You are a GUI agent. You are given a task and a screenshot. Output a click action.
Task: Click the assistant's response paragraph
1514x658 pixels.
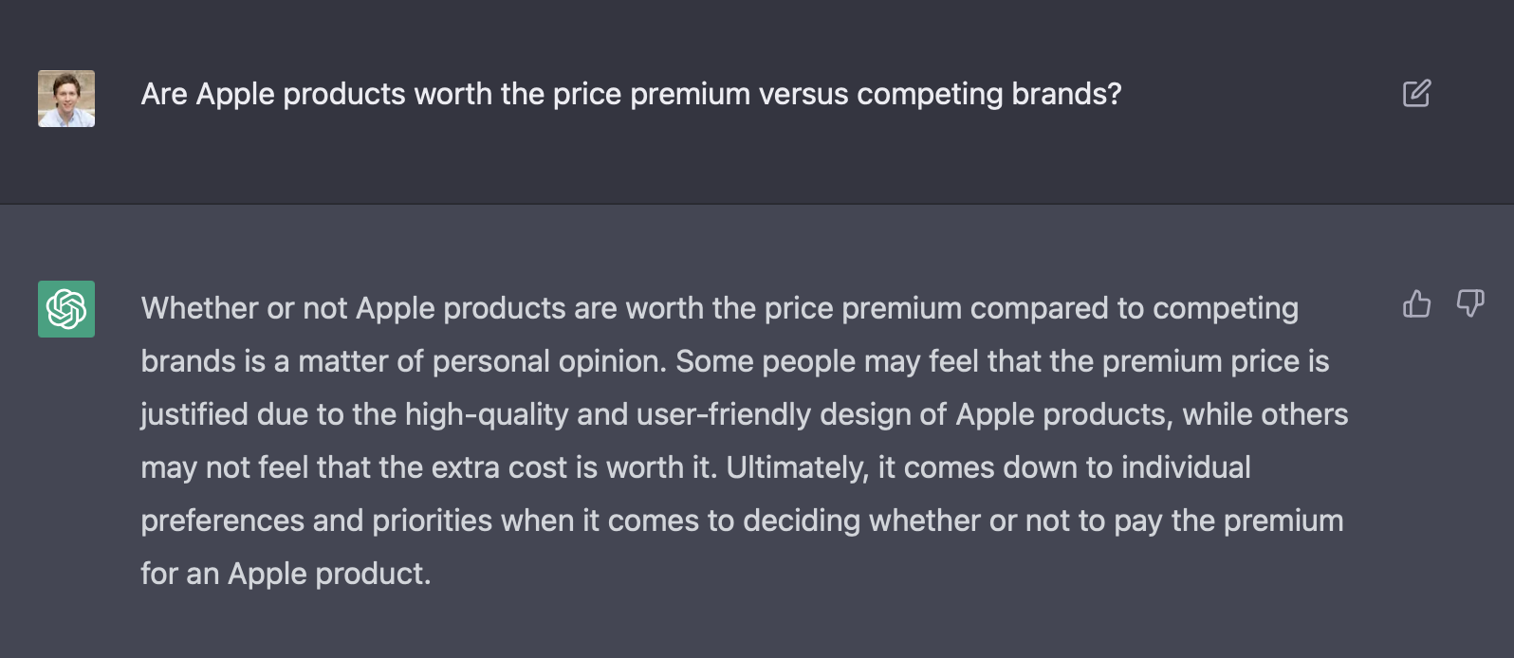coord(743,441)
